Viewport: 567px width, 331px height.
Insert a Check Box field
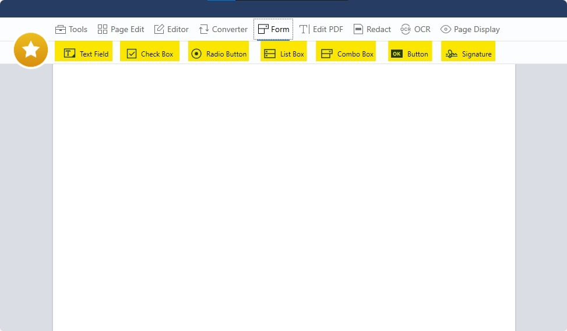pyautogui.click(x=150, y=51)
